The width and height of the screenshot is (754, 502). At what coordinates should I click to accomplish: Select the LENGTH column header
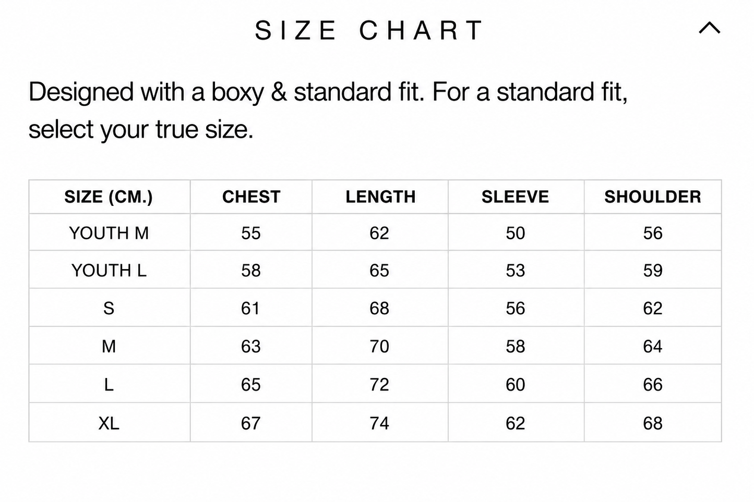(380, 197)
